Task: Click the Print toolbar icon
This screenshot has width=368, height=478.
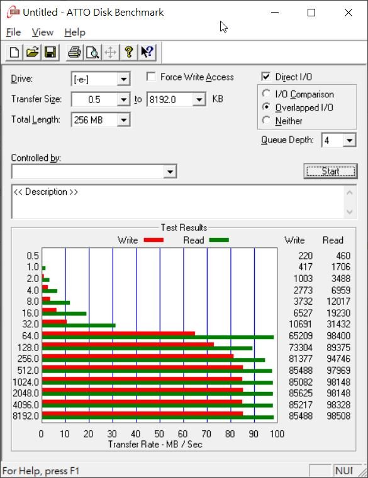Action: click(x=74, y=52)
